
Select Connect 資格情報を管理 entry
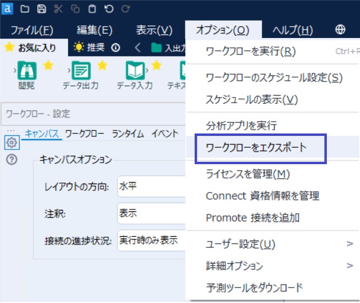(x=273, y=196)
